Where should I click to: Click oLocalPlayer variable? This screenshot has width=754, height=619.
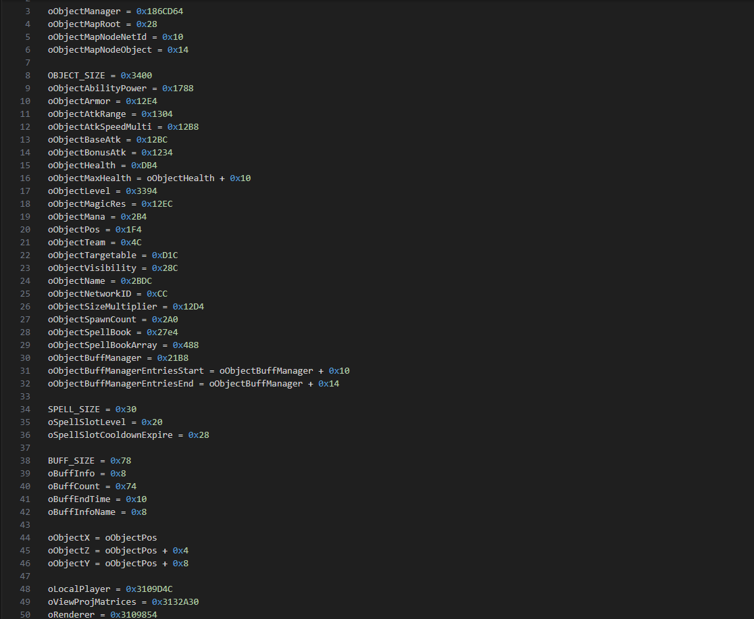click(79, 589)
